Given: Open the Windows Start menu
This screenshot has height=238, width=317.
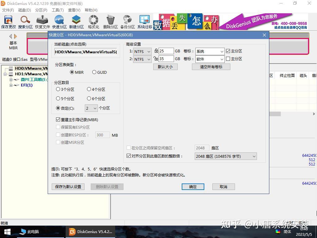Looking at the screenshot, I should [7, 232].
